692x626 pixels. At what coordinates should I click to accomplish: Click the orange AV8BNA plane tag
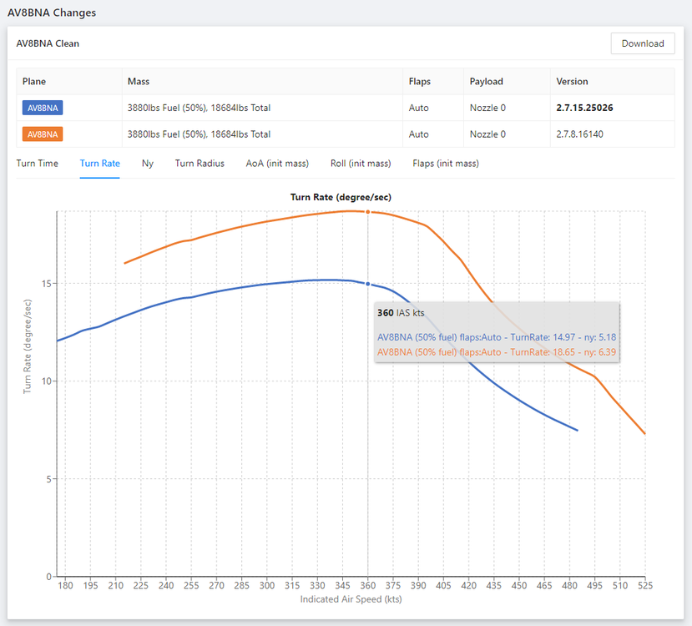tap(43, 134)
